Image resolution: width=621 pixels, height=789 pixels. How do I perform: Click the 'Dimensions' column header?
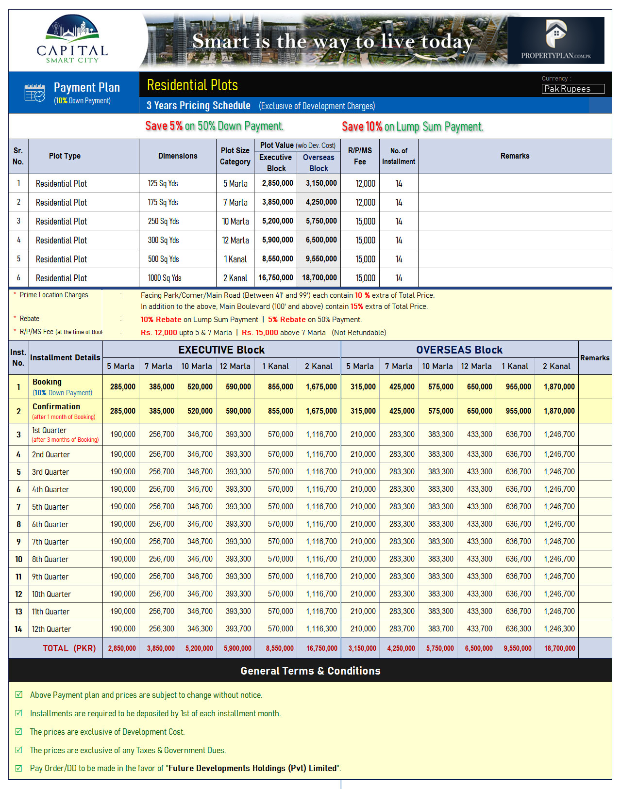point(178,156)
